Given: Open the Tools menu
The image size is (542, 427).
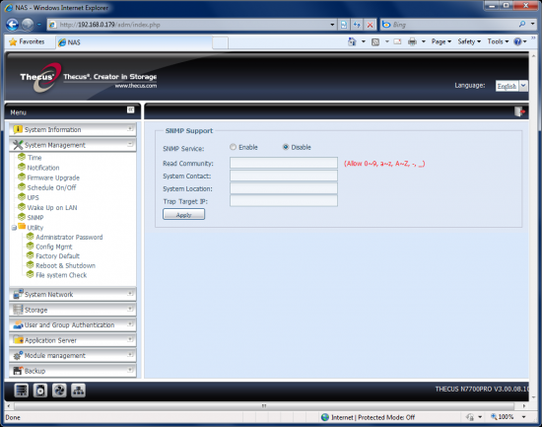Looking at the screenshot, I should (x=498, y=41).
